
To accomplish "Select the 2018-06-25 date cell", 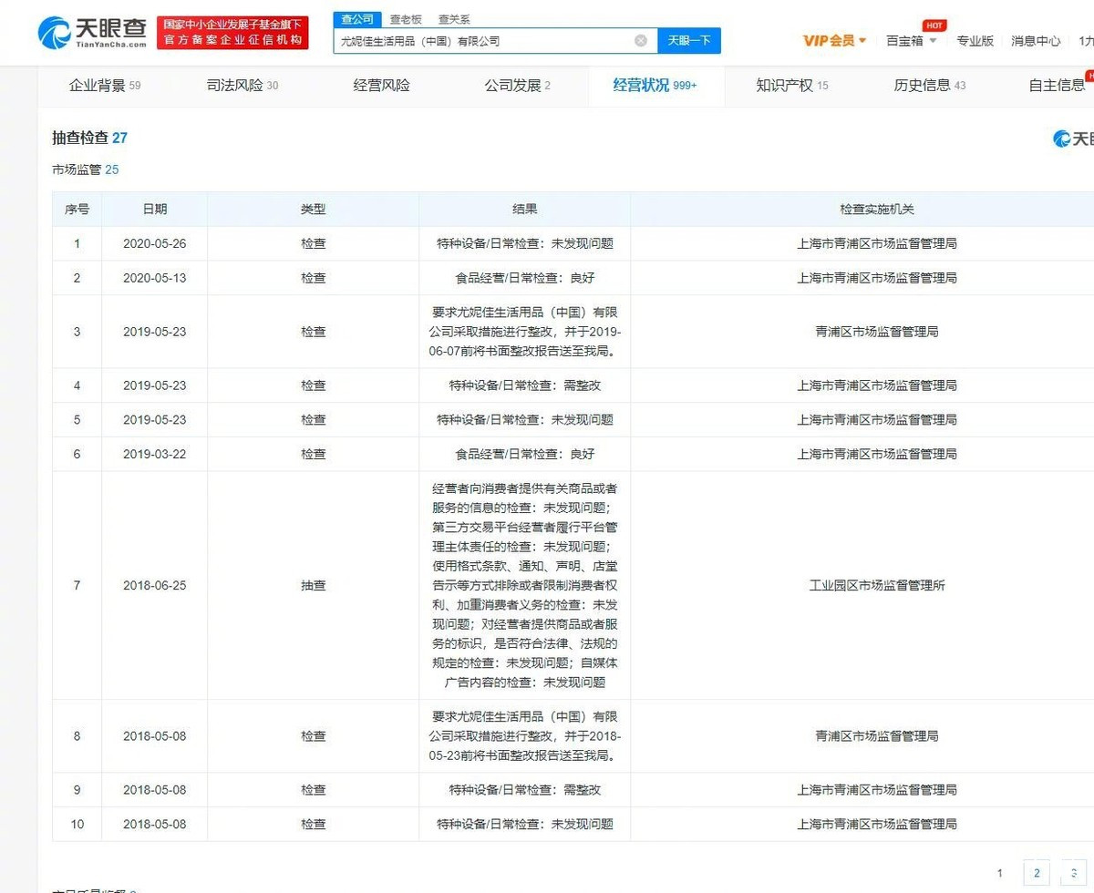I will (x=154, y=585).
